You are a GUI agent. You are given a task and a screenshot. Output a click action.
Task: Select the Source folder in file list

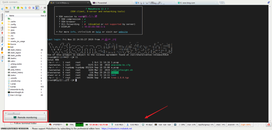click(x=12, y=44)
